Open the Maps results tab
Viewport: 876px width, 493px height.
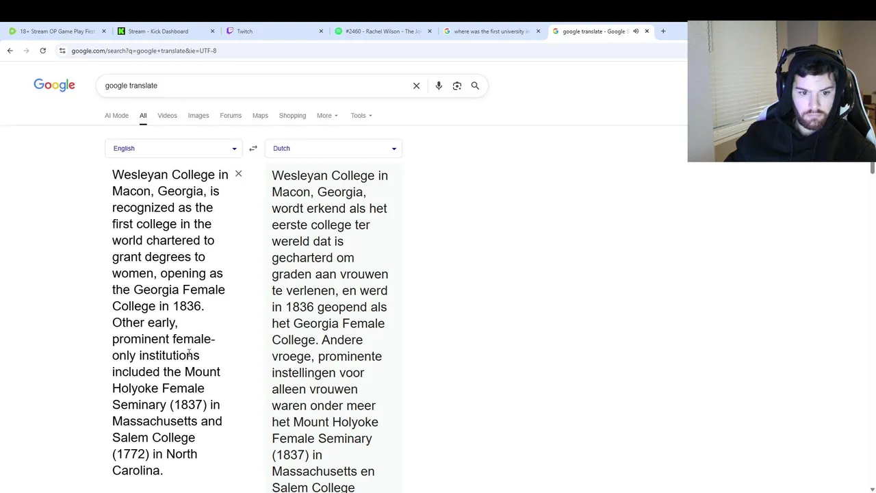pyautogui.click(x=260, y=116)
